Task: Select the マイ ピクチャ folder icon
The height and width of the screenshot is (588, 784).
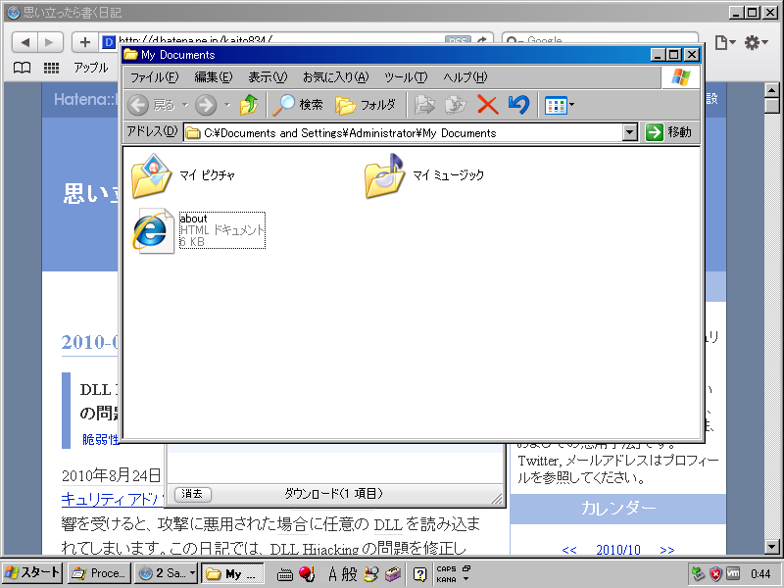Action: pyautogui.click(x=152, y=176)
